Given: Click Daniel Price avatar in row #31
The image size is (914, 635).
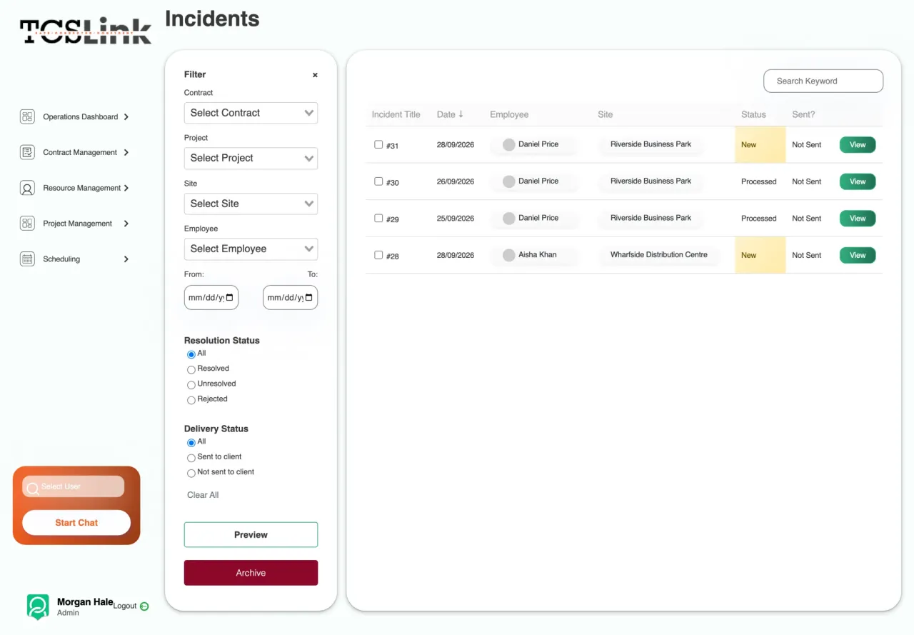Looking at the screenshot, I should [508, 144].
